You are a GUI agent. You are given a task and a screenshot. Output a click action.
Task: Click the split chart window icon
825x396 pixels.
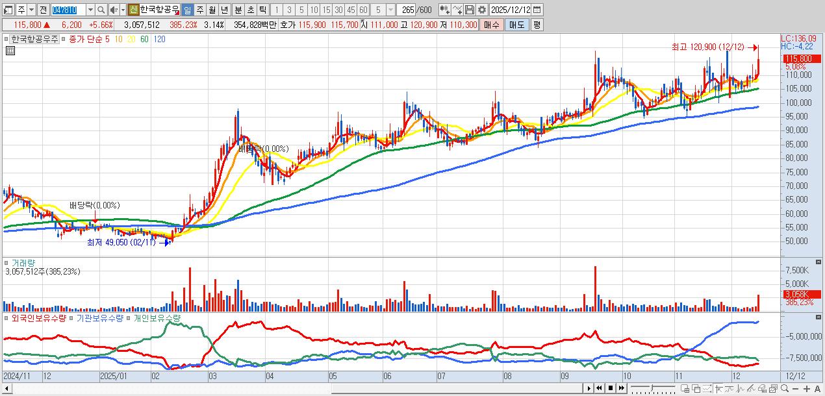[x=685, y=388]
